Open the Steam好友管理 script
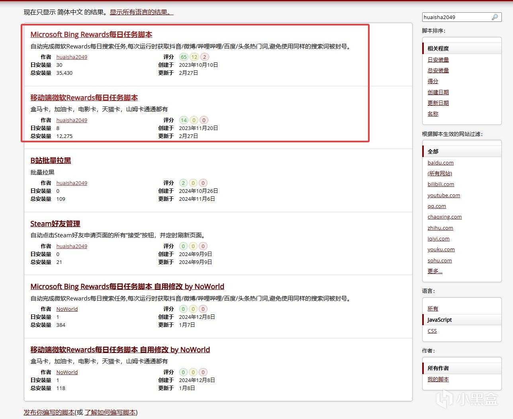Image resolution: width=513 pixels, height=419 pixels. pyautogui.click(x=55, y=224)
